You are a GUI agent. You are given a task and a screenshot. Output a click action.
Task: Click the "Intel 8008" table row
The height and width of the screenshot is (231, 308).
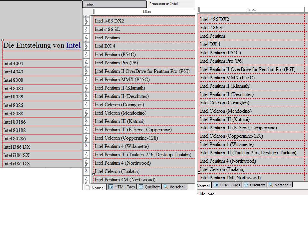[42, 80]
